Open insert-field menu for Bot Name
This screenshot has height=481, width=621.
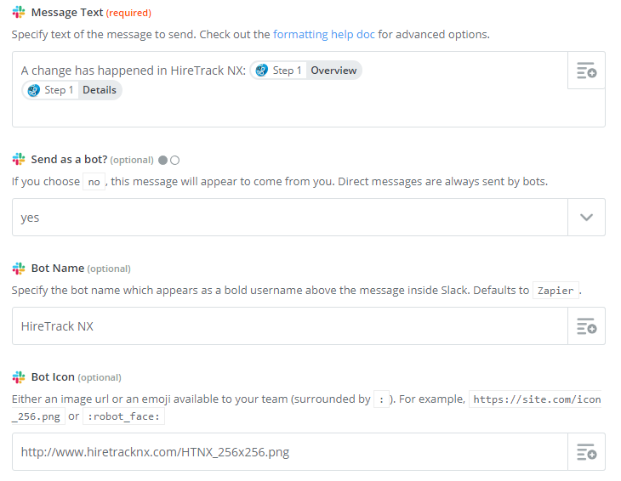586,326
